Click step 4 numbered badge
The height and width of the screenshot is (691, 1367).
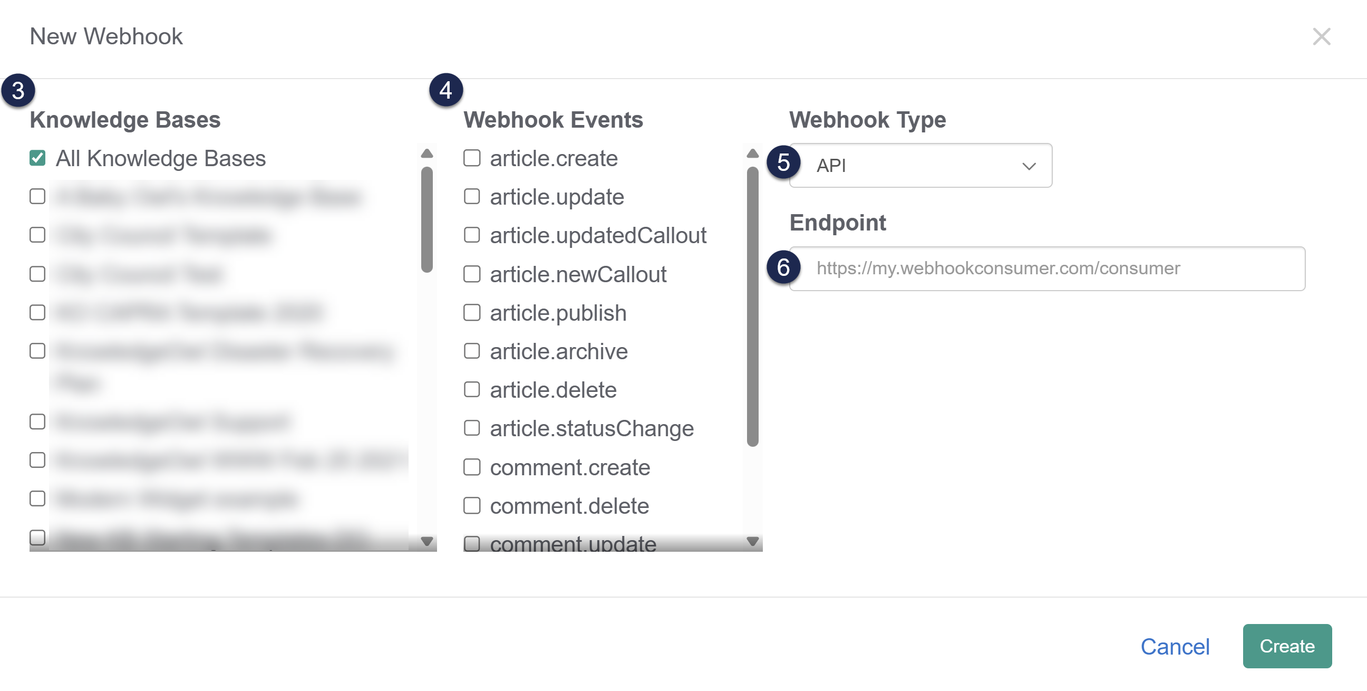point(446,90)
